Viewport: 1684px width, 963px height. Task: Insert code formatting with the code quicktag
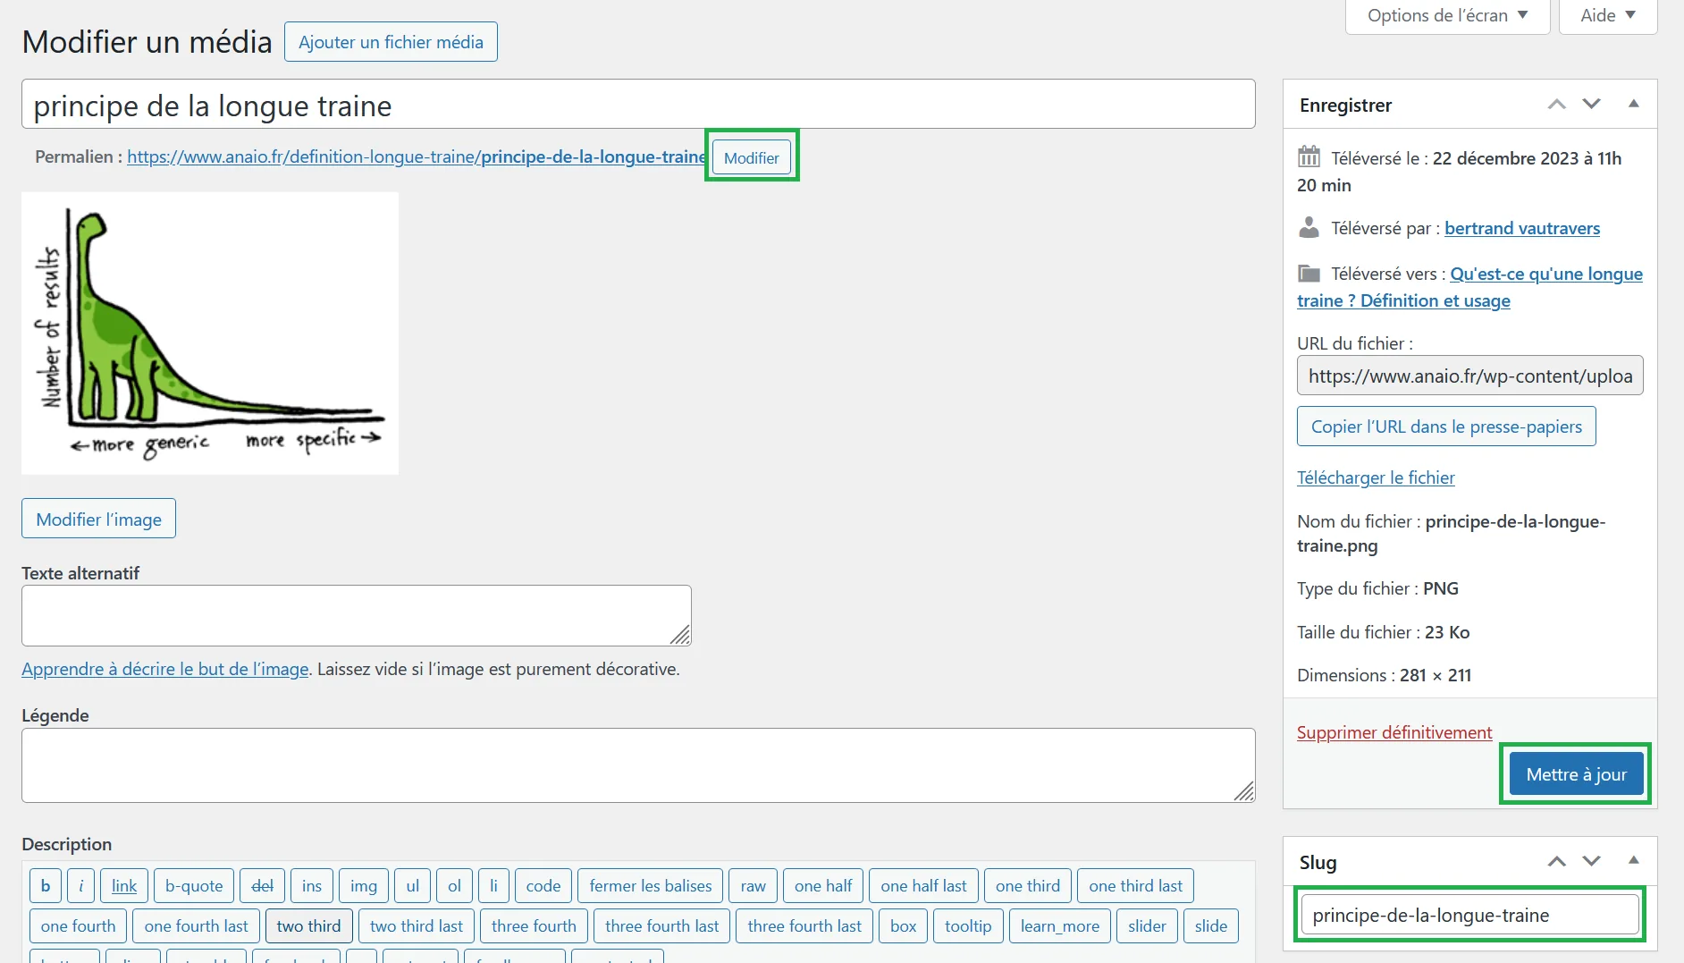[x=543, y=885]
